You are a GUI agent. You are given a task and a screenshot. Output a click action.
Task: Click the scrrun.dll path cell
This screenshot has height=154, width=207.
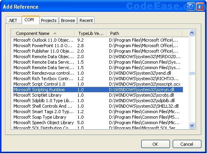pyautogui.click(x=142, y=90)
